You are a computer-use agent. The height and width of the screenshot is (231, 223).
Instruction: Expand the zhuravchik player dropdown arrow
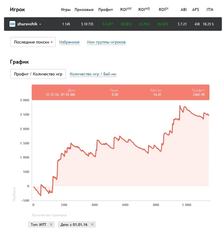(40, 24)
